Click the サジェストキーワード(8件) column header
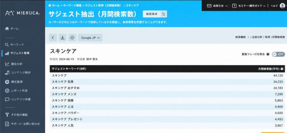 click(69, 69)
